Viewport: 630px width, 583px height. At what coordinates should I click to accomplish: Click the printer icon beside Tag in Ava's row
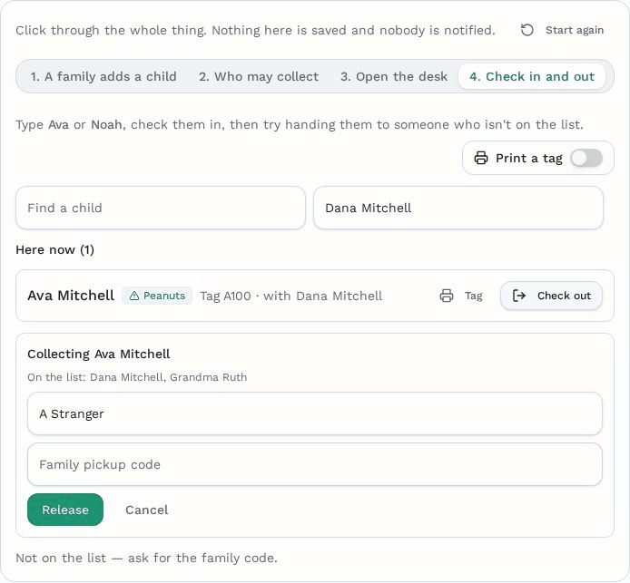(447, 296)
